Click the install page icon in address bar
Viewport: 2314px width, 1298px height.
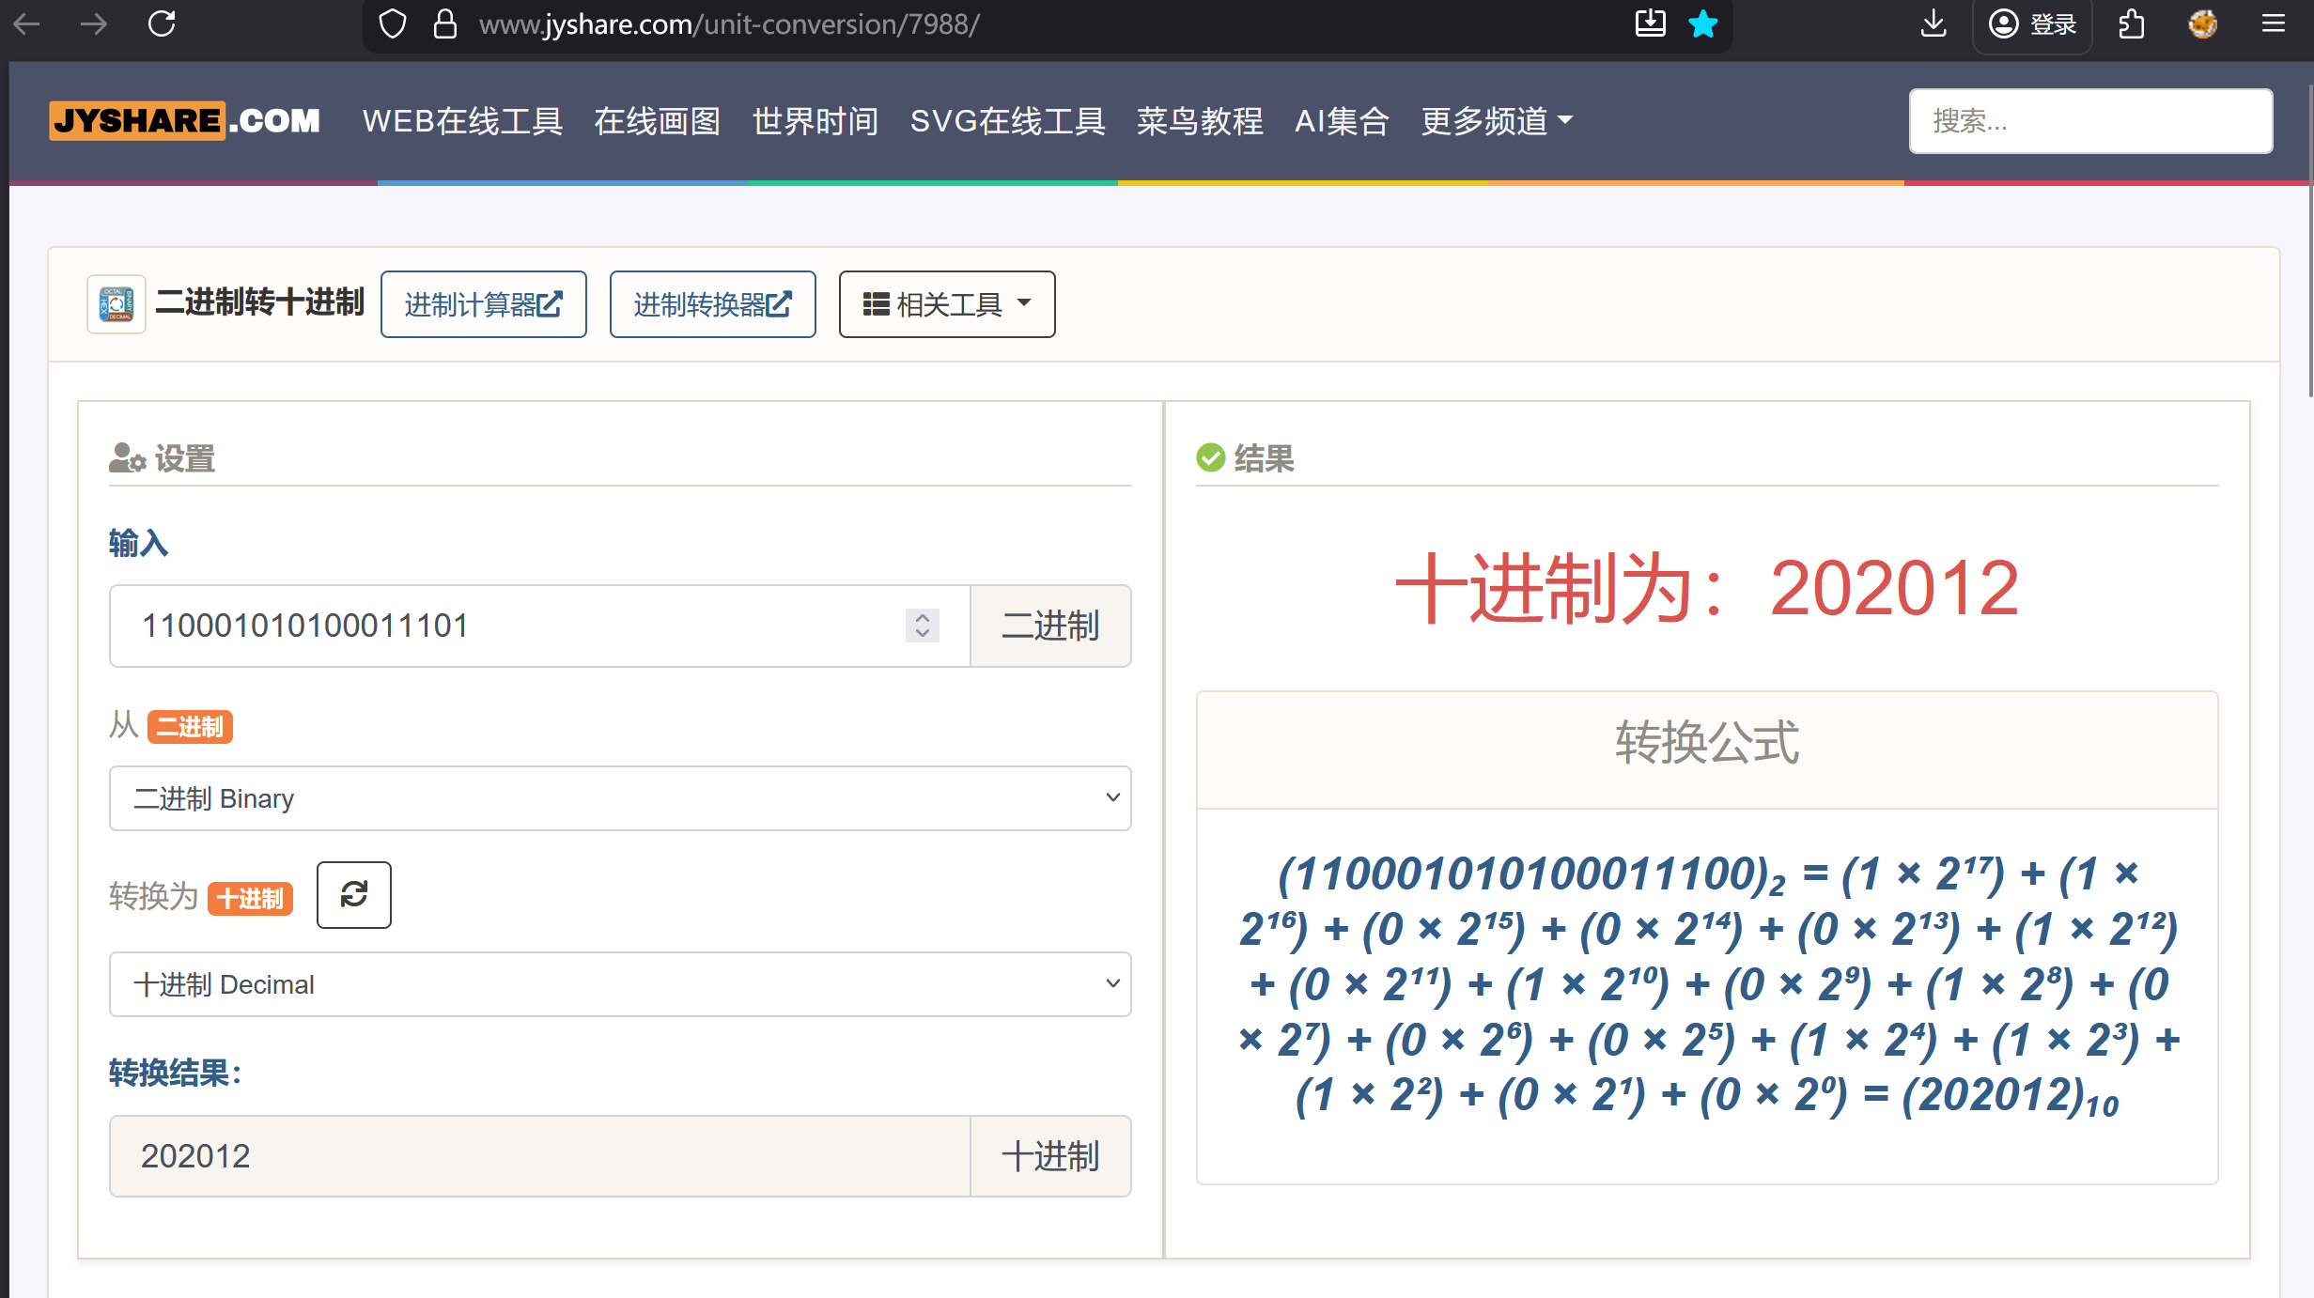click(x=1651, y=23)
